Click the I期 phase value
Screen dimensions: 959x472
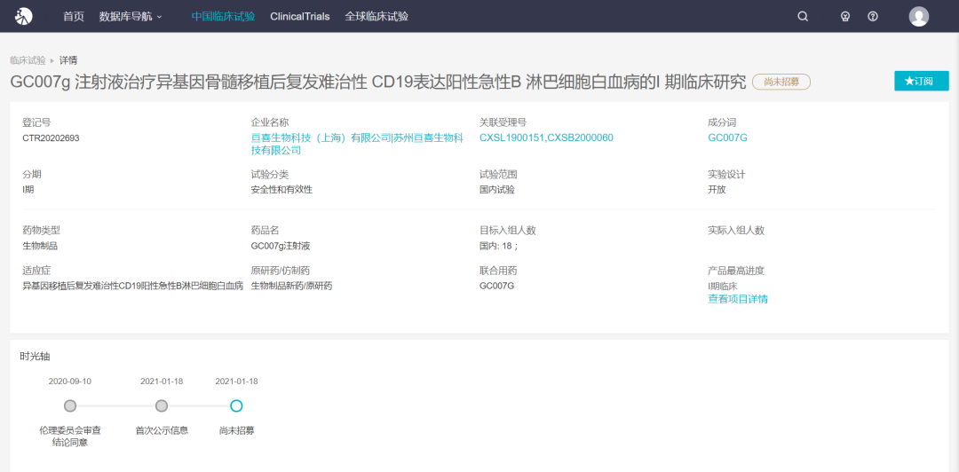tap(28, 190)
